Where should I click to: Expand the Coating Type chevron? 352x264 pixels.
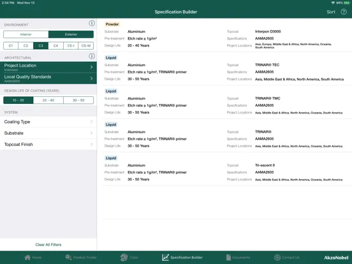(91, 122)
